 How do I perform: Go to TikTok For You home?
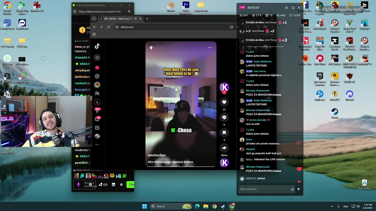click(x=97, y=68)
